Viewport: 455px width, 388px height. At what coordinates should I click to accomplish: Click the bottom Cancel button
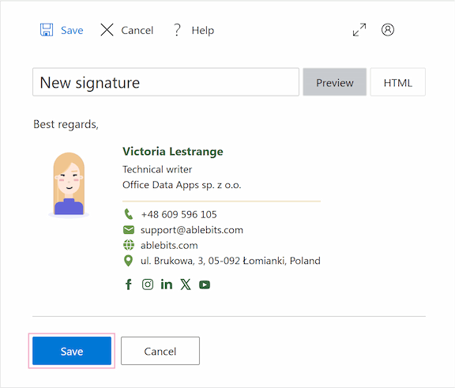tap(160, 351)
